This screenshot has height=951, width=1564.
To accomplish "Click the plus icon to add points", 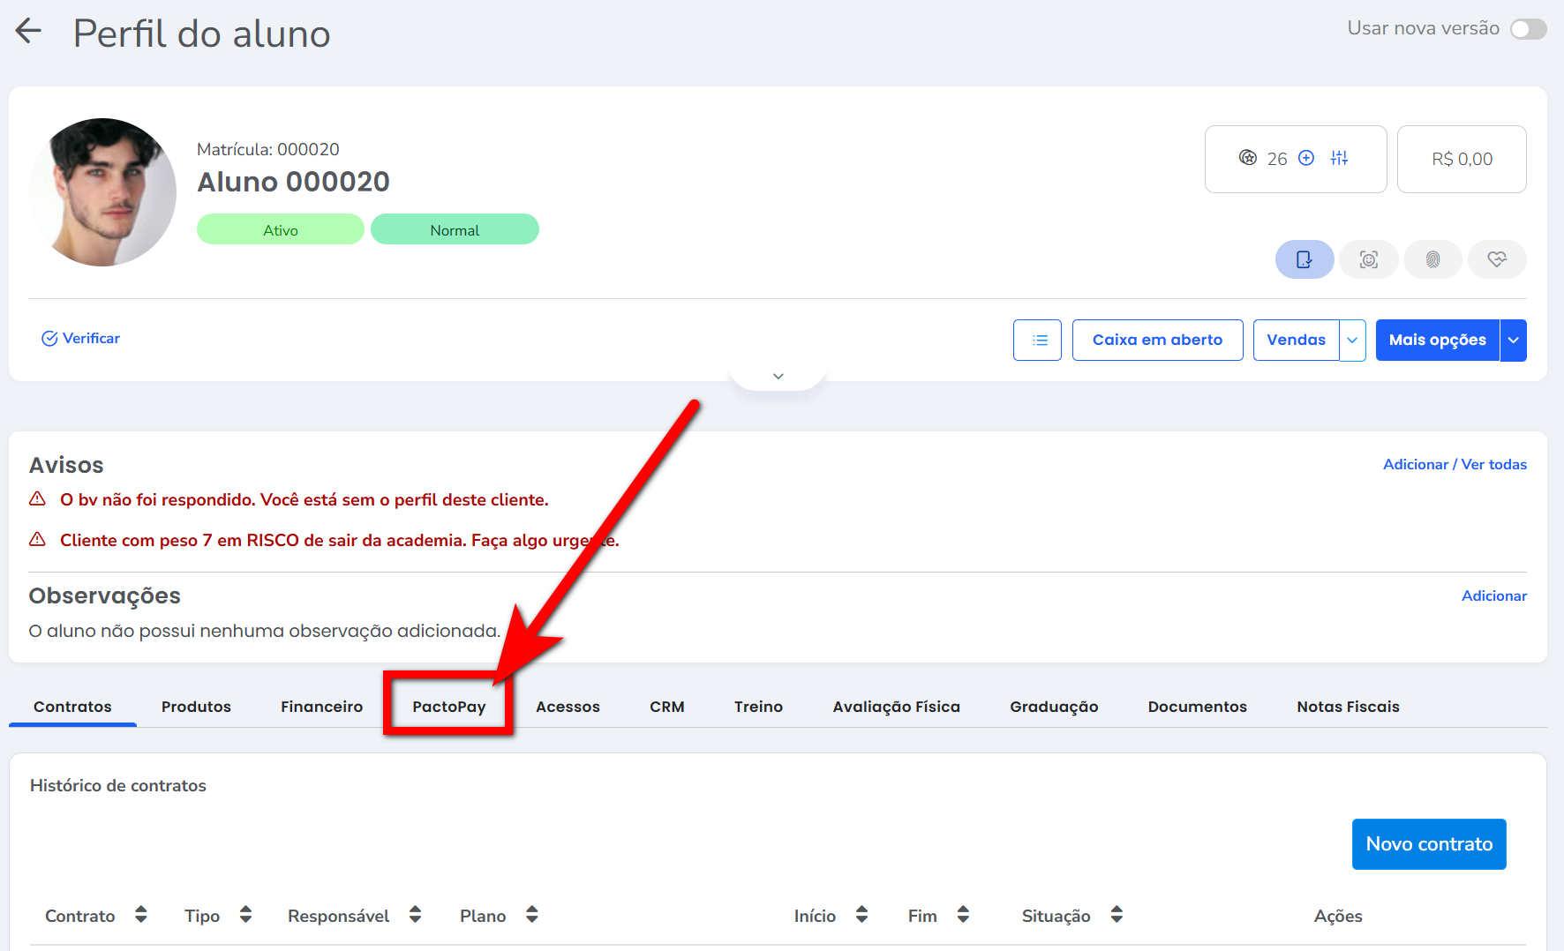I will 1306,158.
